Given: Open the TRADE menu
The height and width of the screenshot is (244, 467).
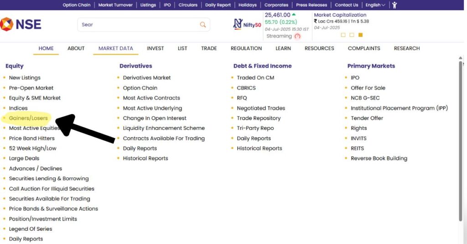Looking at the screenshot, I should [x=209, y=48].
